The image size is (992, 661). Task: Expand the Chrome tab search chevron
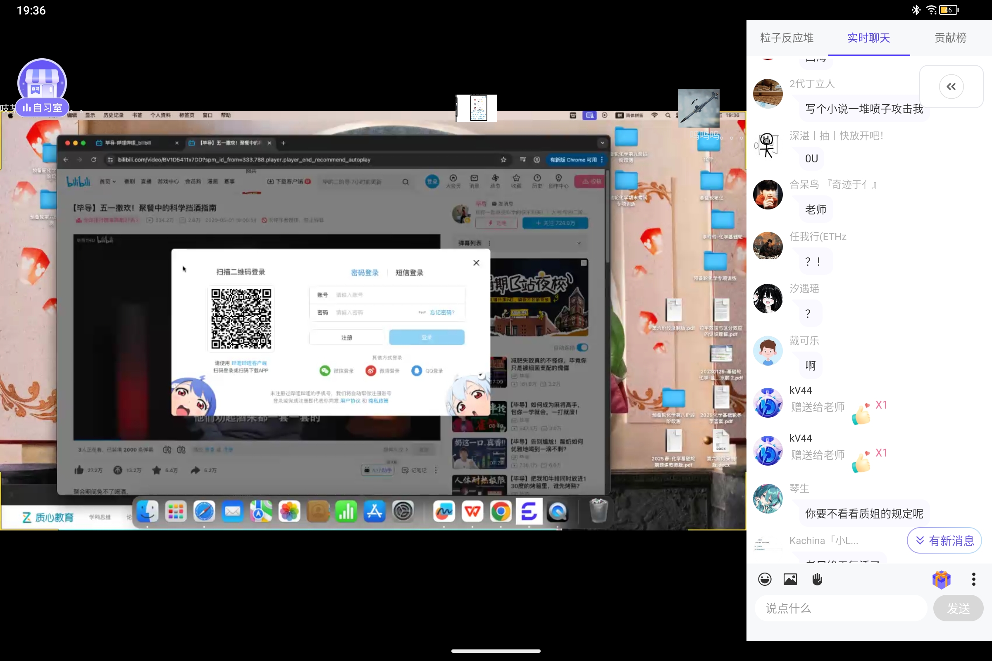pos(602,143)
